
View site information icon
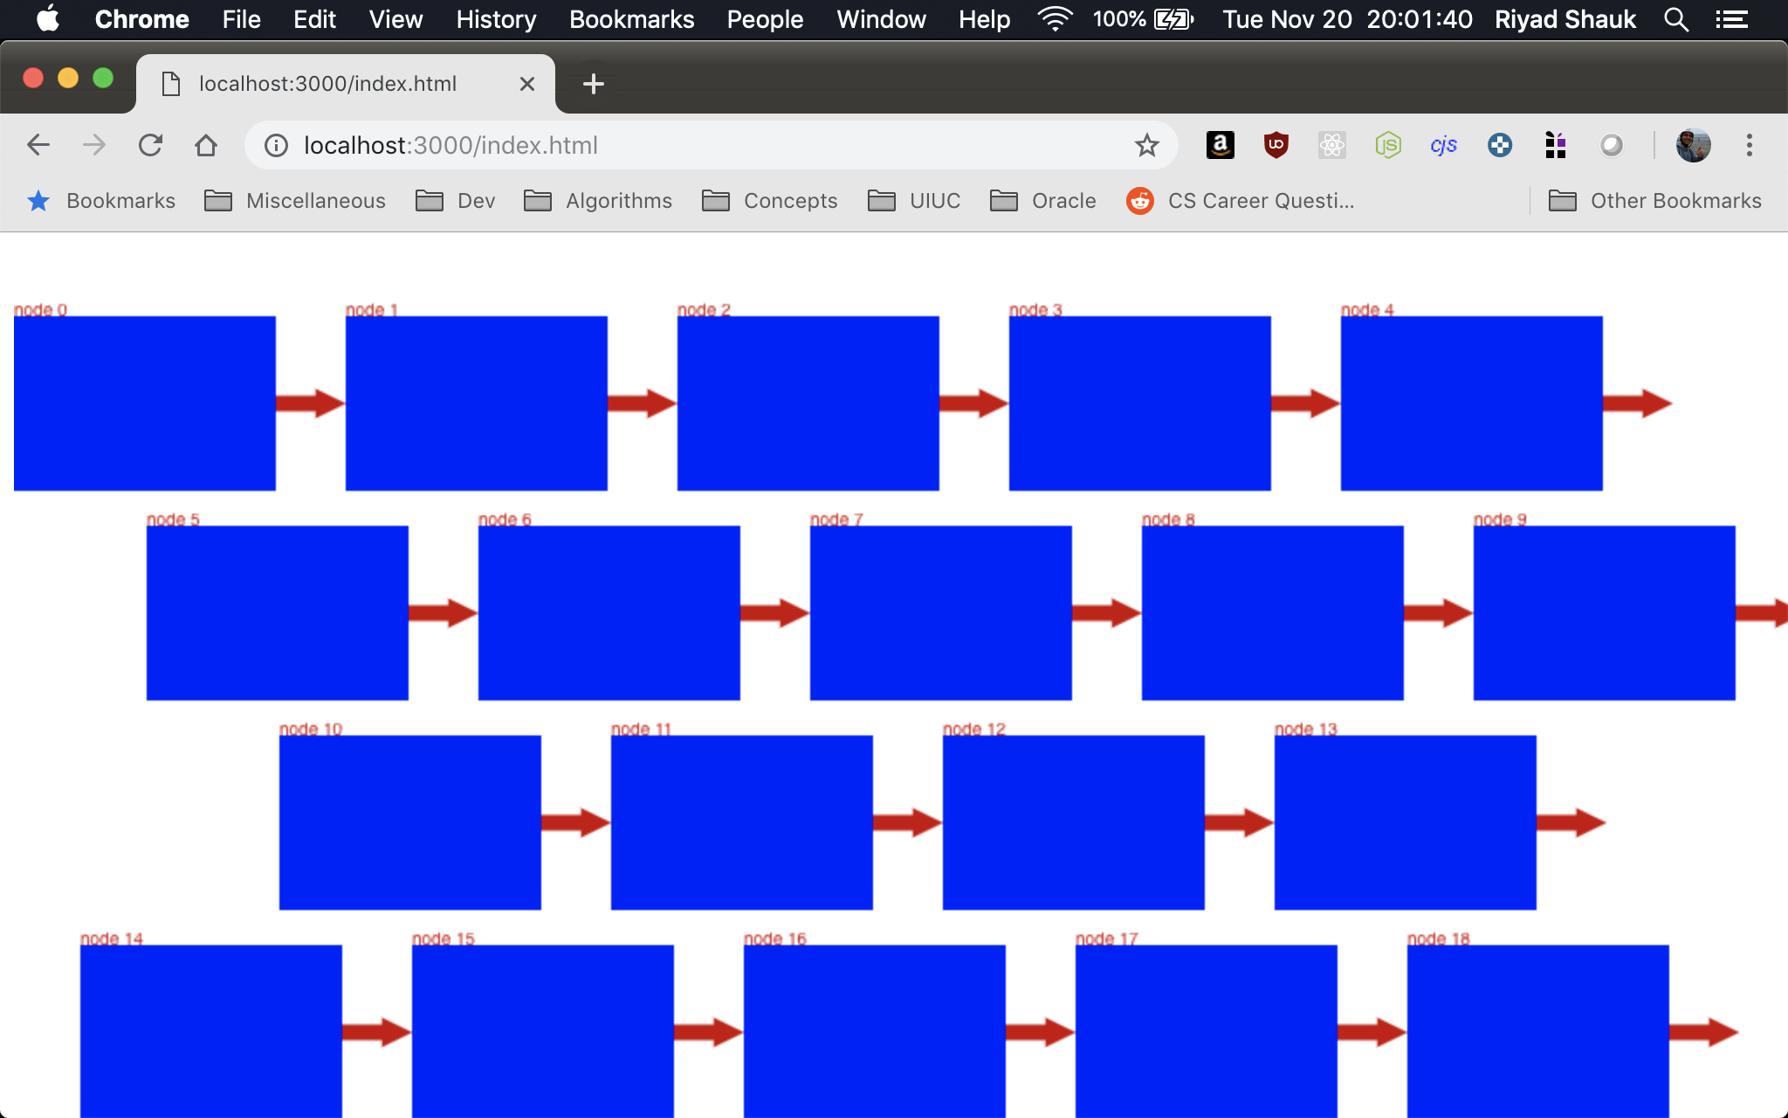276,145
